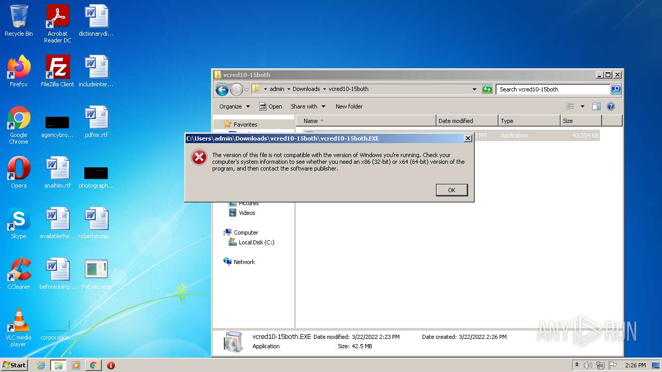Screen dimensions: 662x372
Task: Open the Organize menu
Action: [234, 106]
